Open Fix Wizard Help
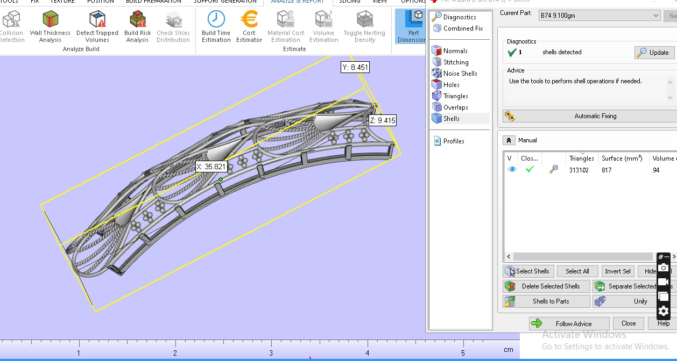The image size is (677, 361). click(663, 323)
